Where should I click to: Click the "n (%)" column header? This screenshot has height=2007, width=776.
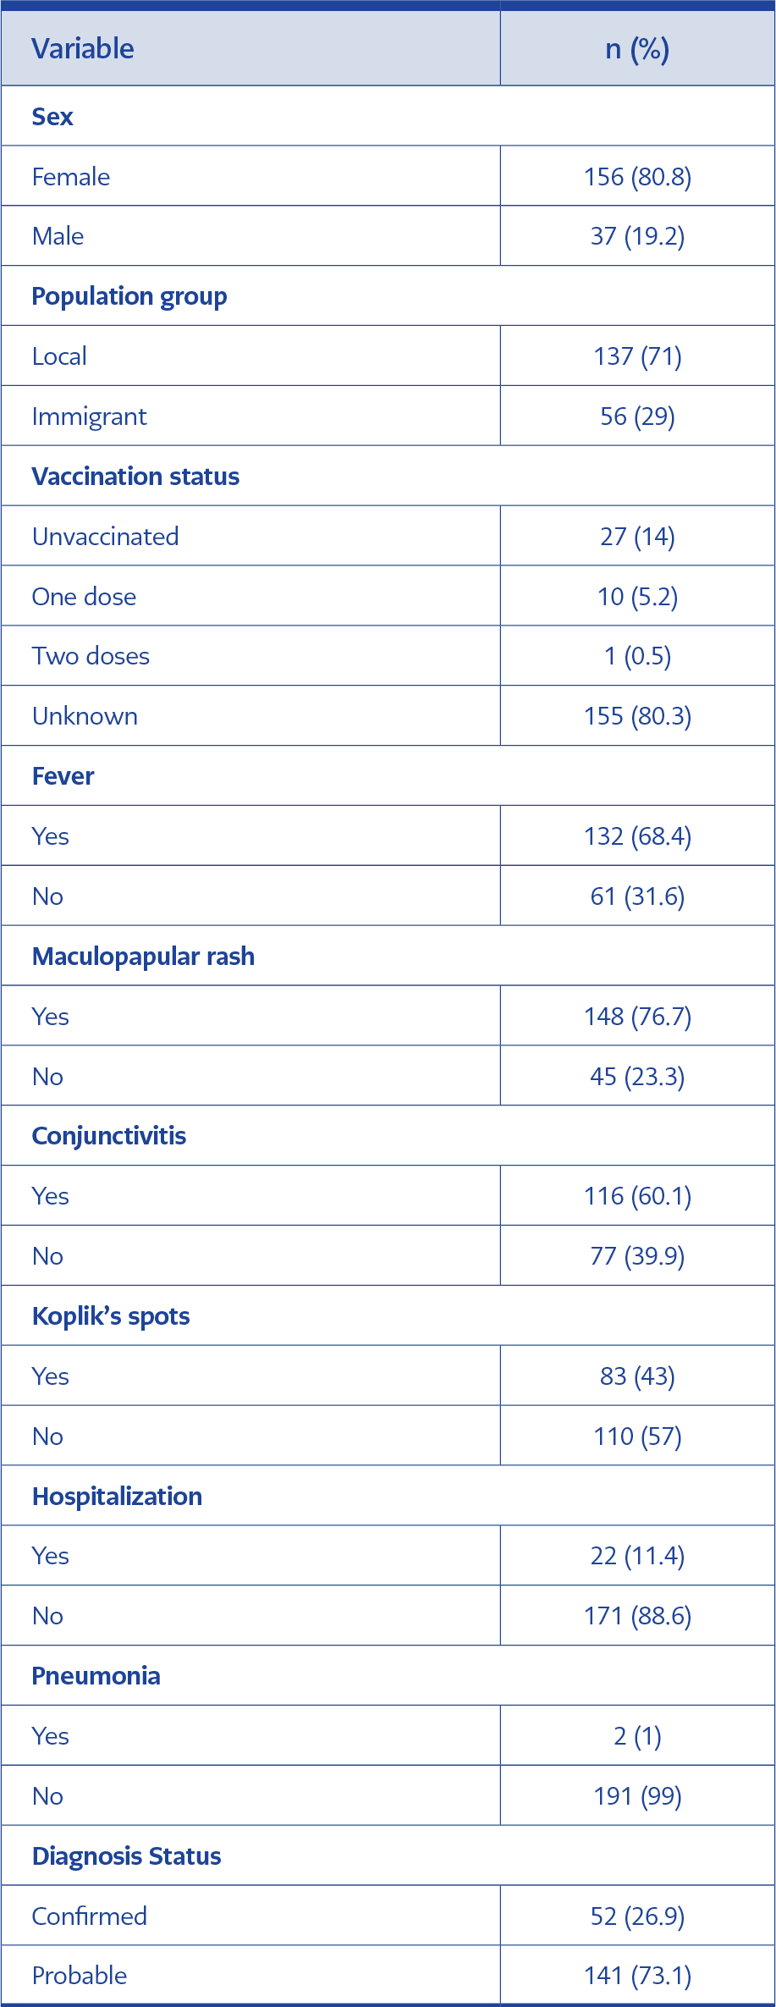point(637,49)
